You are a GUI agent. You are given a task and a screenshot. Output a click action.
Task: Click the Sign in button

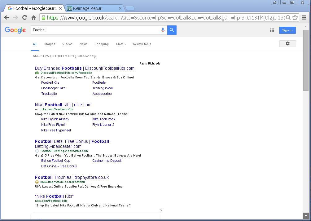click(x=287, y=30)
